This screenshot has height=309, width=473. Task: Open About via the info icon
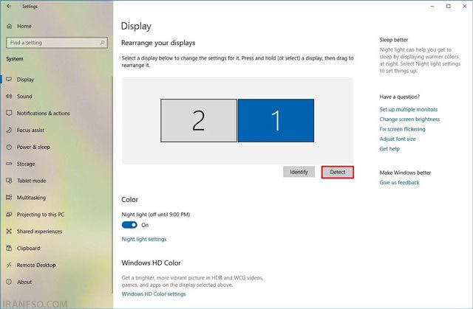coord(9,282)
